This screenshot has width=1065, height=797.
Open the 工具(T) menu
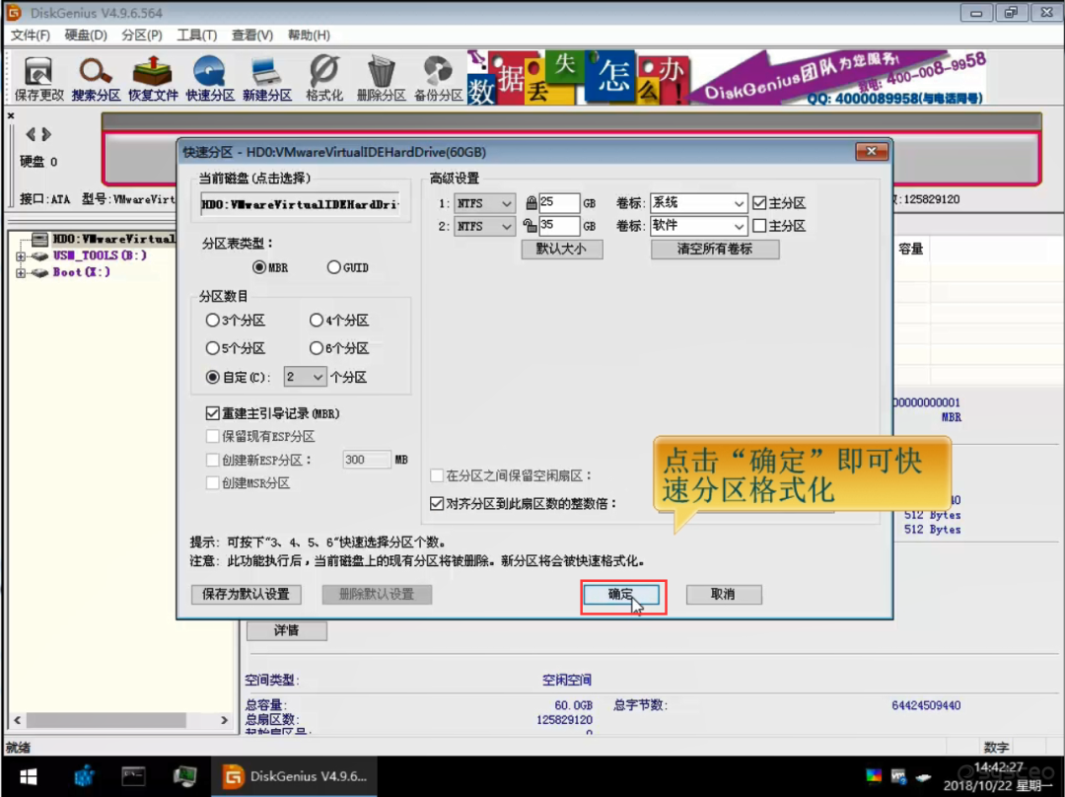tap(196, 35)
